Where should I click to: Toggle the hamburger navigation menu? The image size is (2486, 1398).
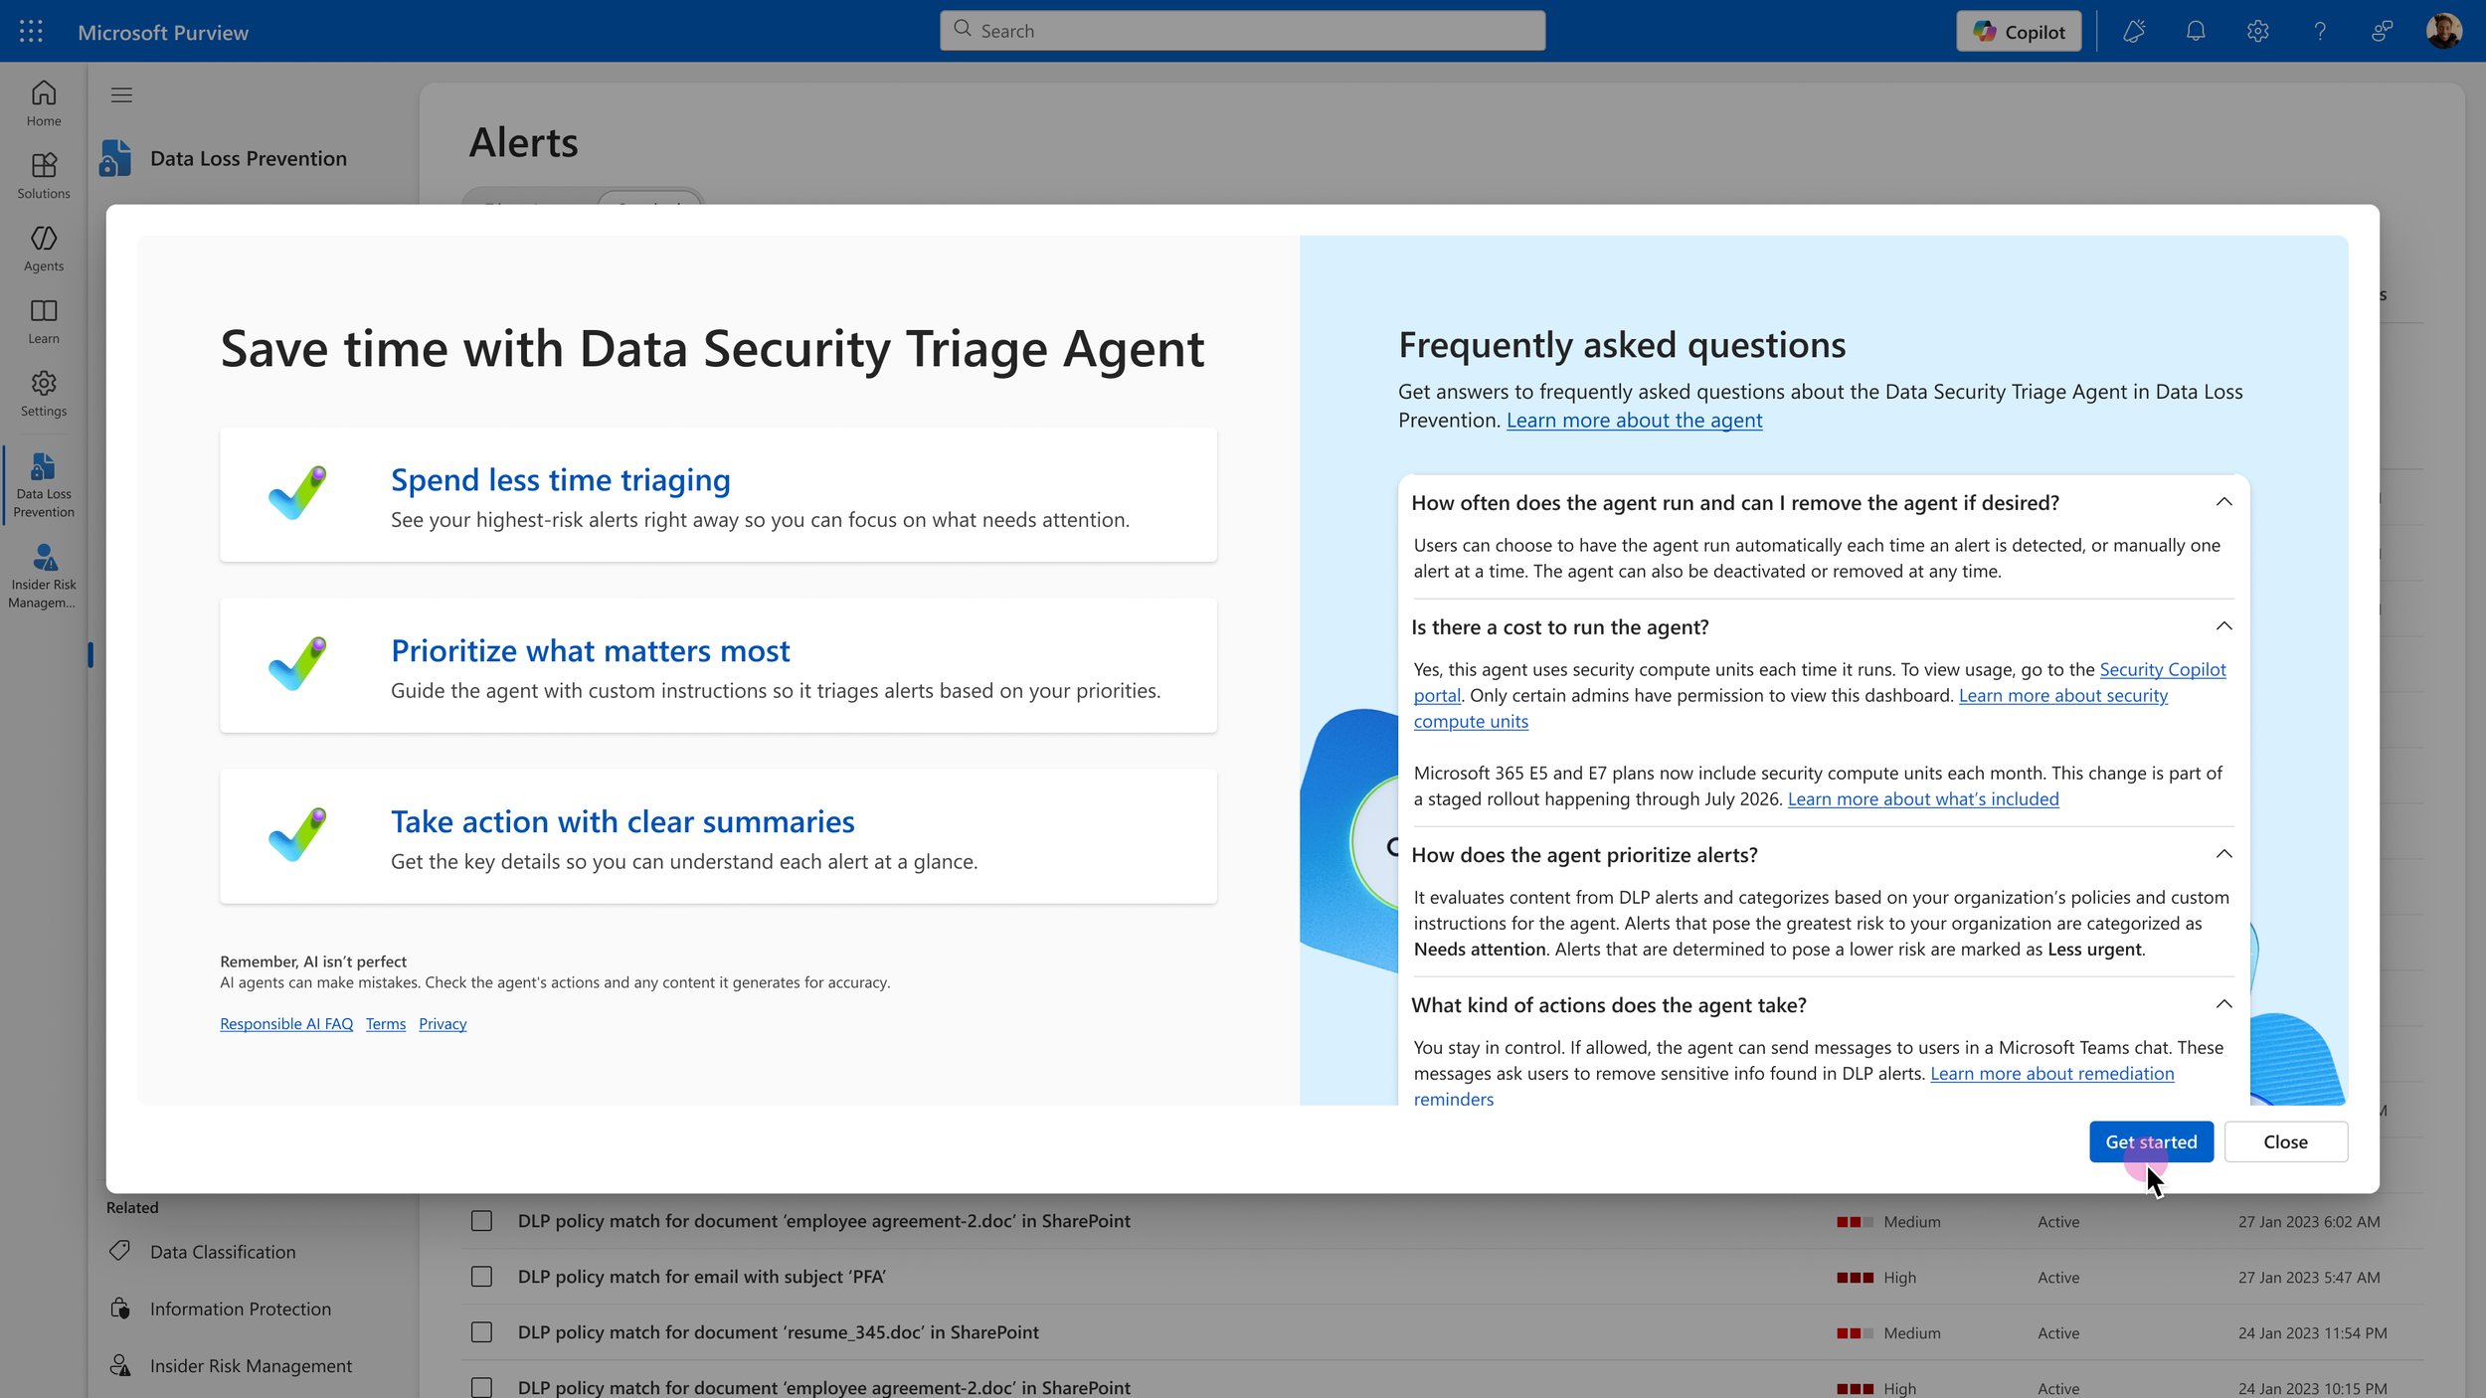click(121, 95)
